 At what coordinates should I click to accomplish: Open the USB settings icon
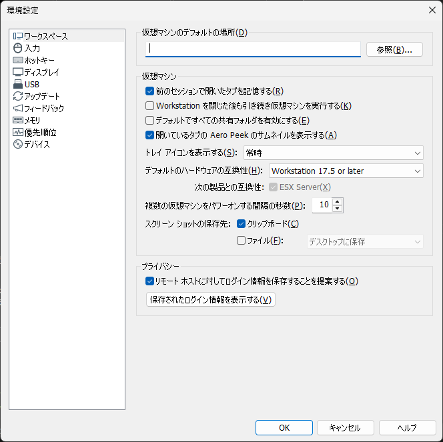click(x=18, y=84)
